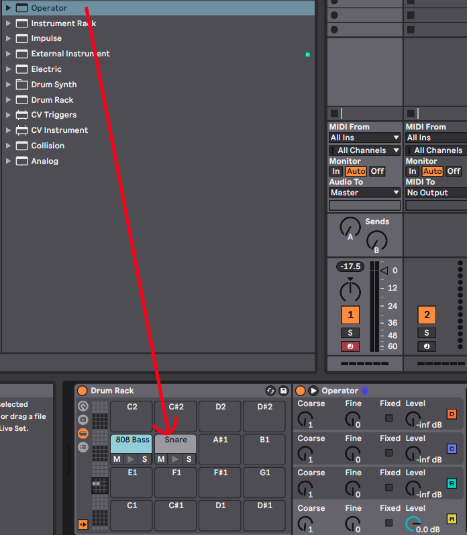Screen dimensions: 467x535
Task: Solo the Snare pad
Action: coord(189,459)
